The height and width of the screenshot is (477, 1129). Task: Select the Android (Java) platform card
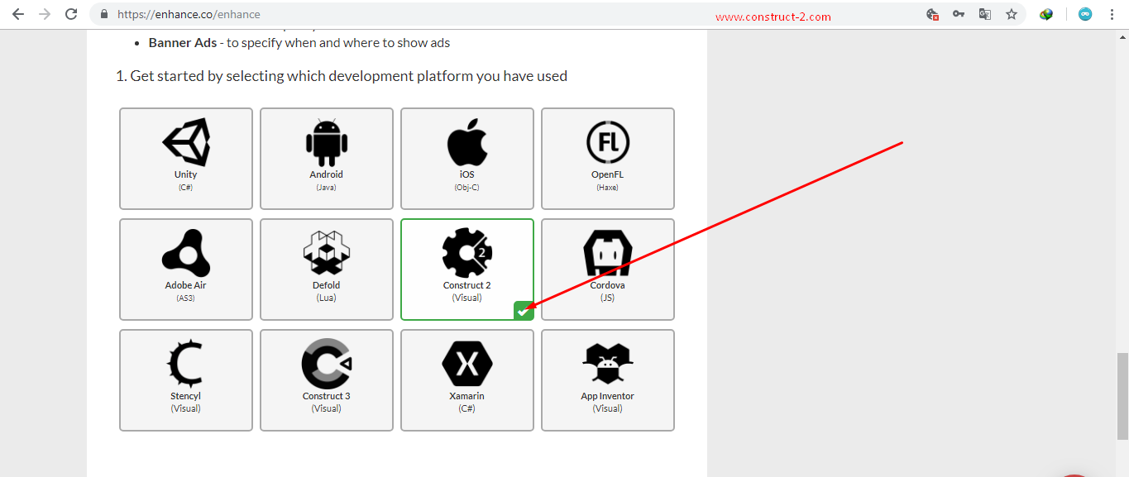tap(327, 159)
